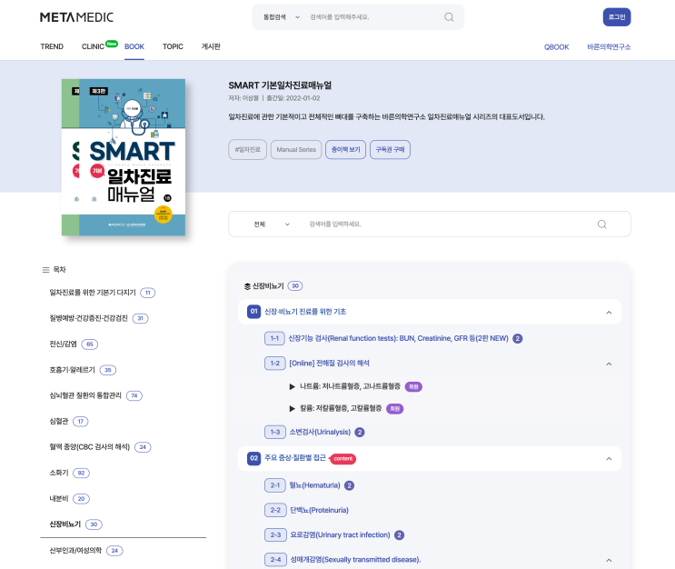Open the QBOOK link
The height and width of the screenshot is (569, 675).
[556, 47]
